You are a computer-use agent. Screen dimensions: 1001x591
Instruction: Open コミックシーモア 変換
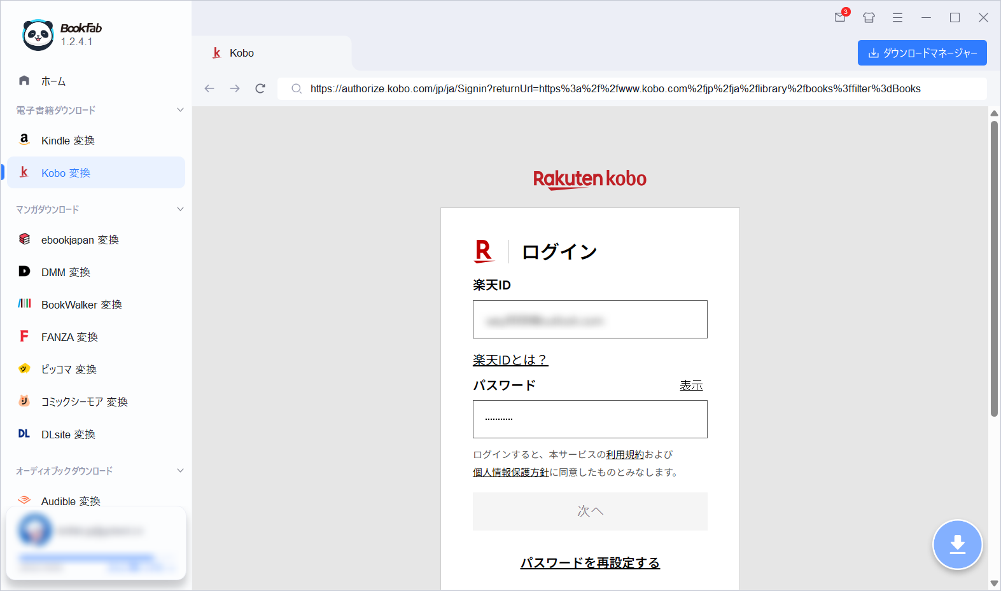(95, 402)
